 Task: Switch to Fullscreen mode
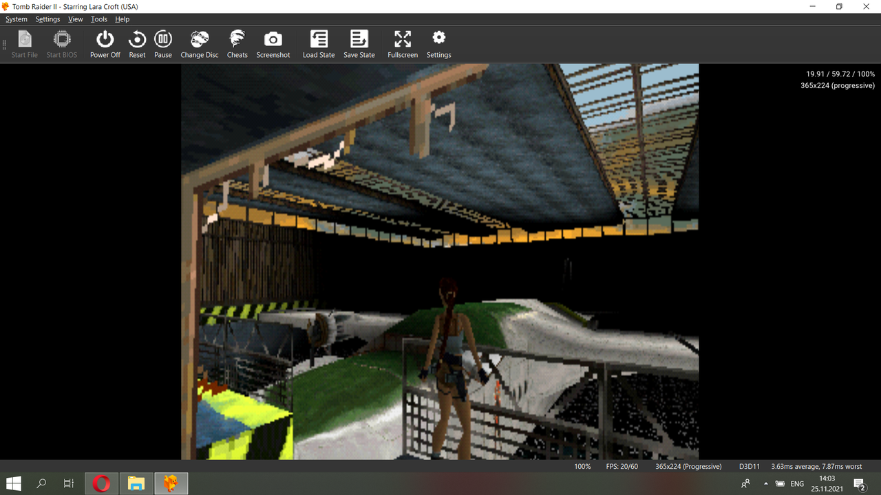(x=403, y=45)
